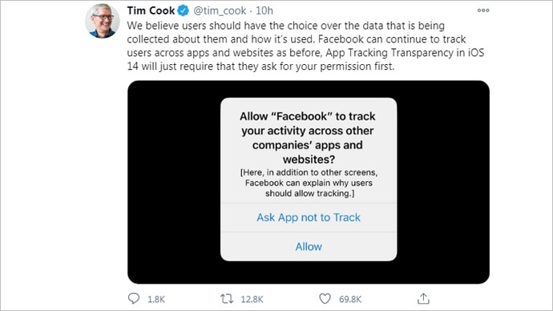553x311 pixels.
Task: Click the tweet body text
Action: (305, 46)
